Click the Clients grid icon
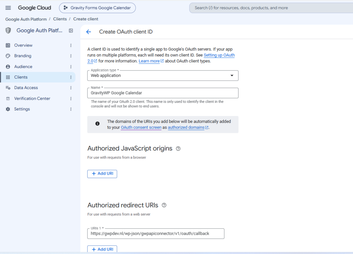 click(x=8, y=77)
